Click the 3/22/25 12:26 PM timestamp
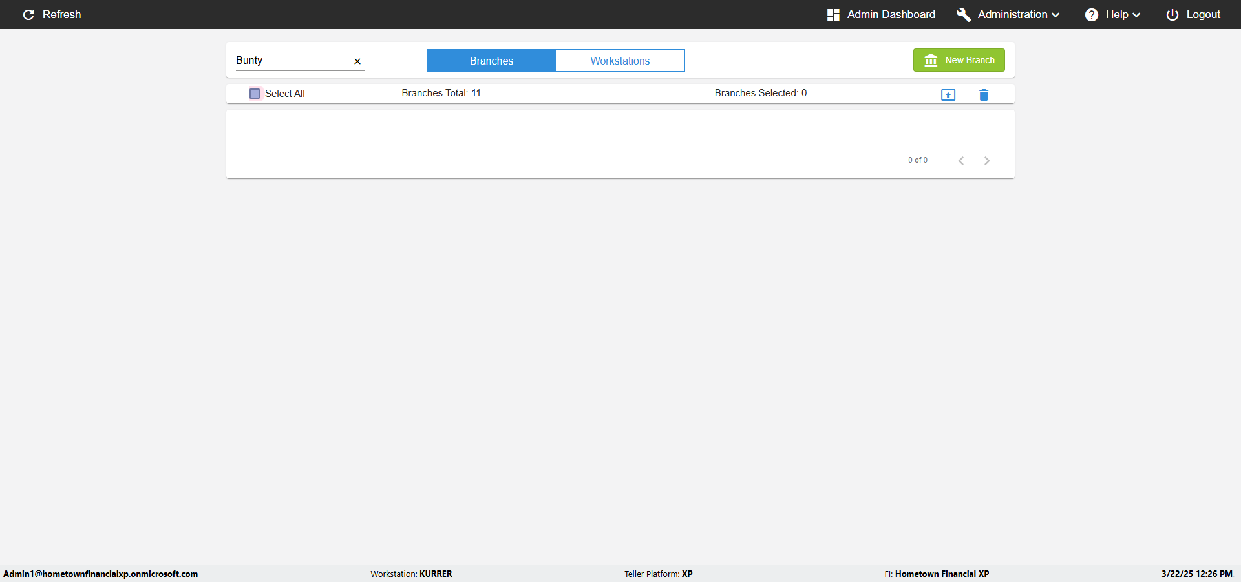This screenshot has height=582, width=1241. (x=1197, y=574)
